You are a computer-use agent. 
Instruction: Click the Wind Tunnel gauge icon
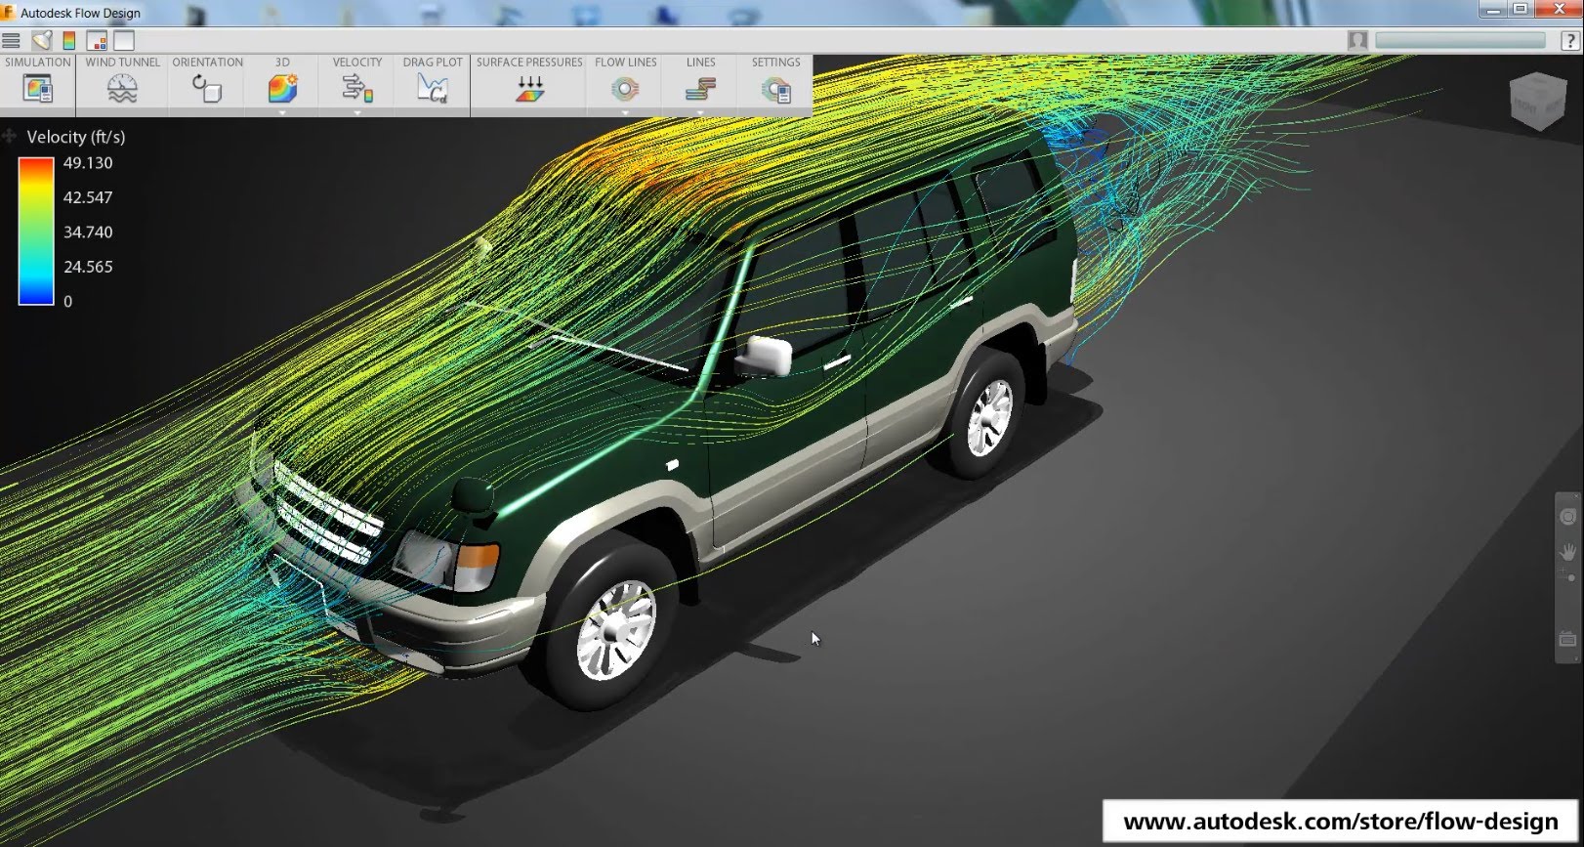[122, 90]
